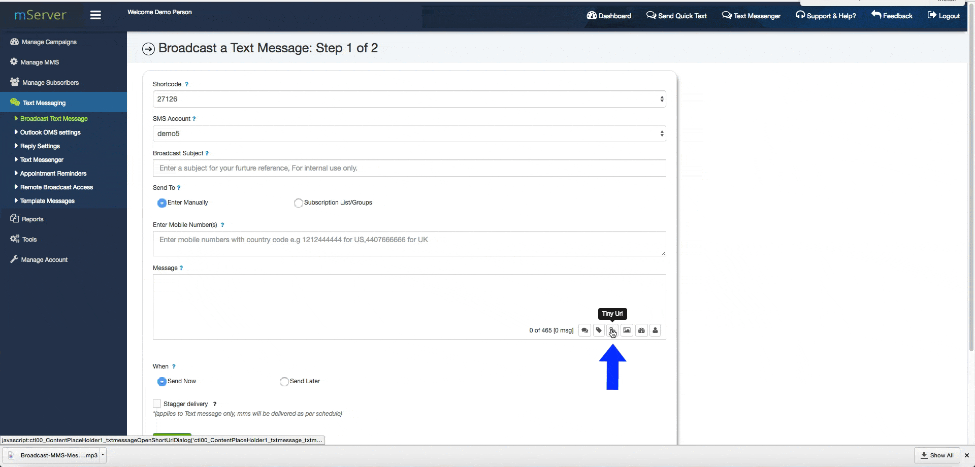975x467 pixels.
Task: Enable the Stagger delivery checkbox
Action: [157, 404]
